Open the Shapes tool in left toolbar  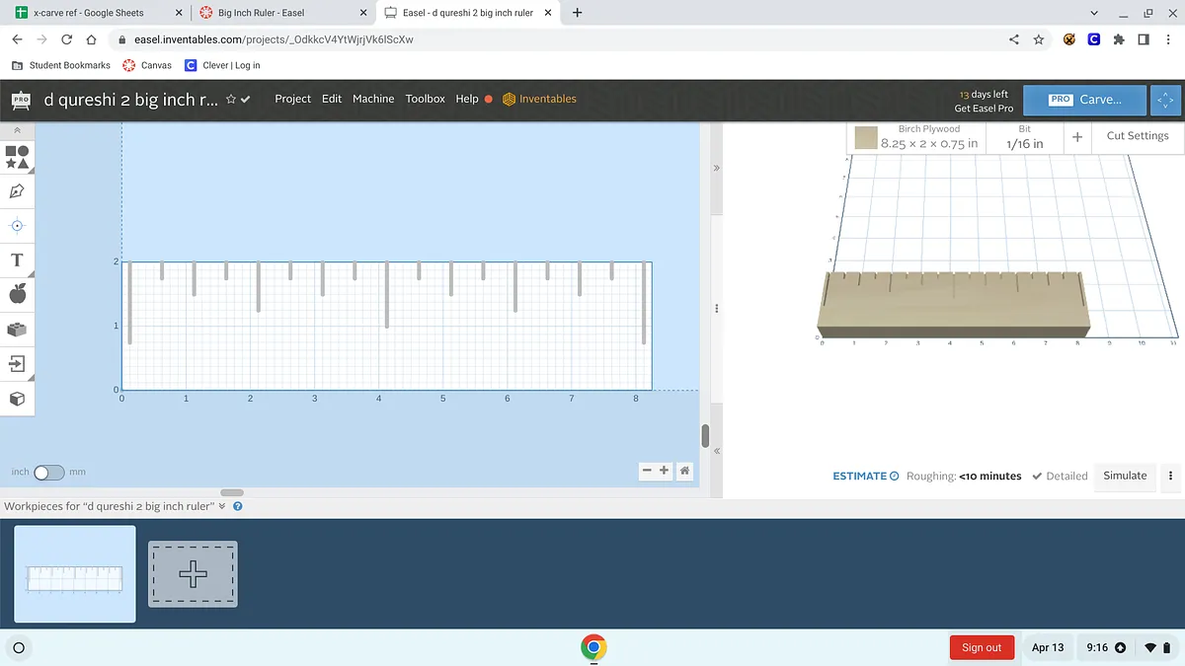tap(17, 157)
